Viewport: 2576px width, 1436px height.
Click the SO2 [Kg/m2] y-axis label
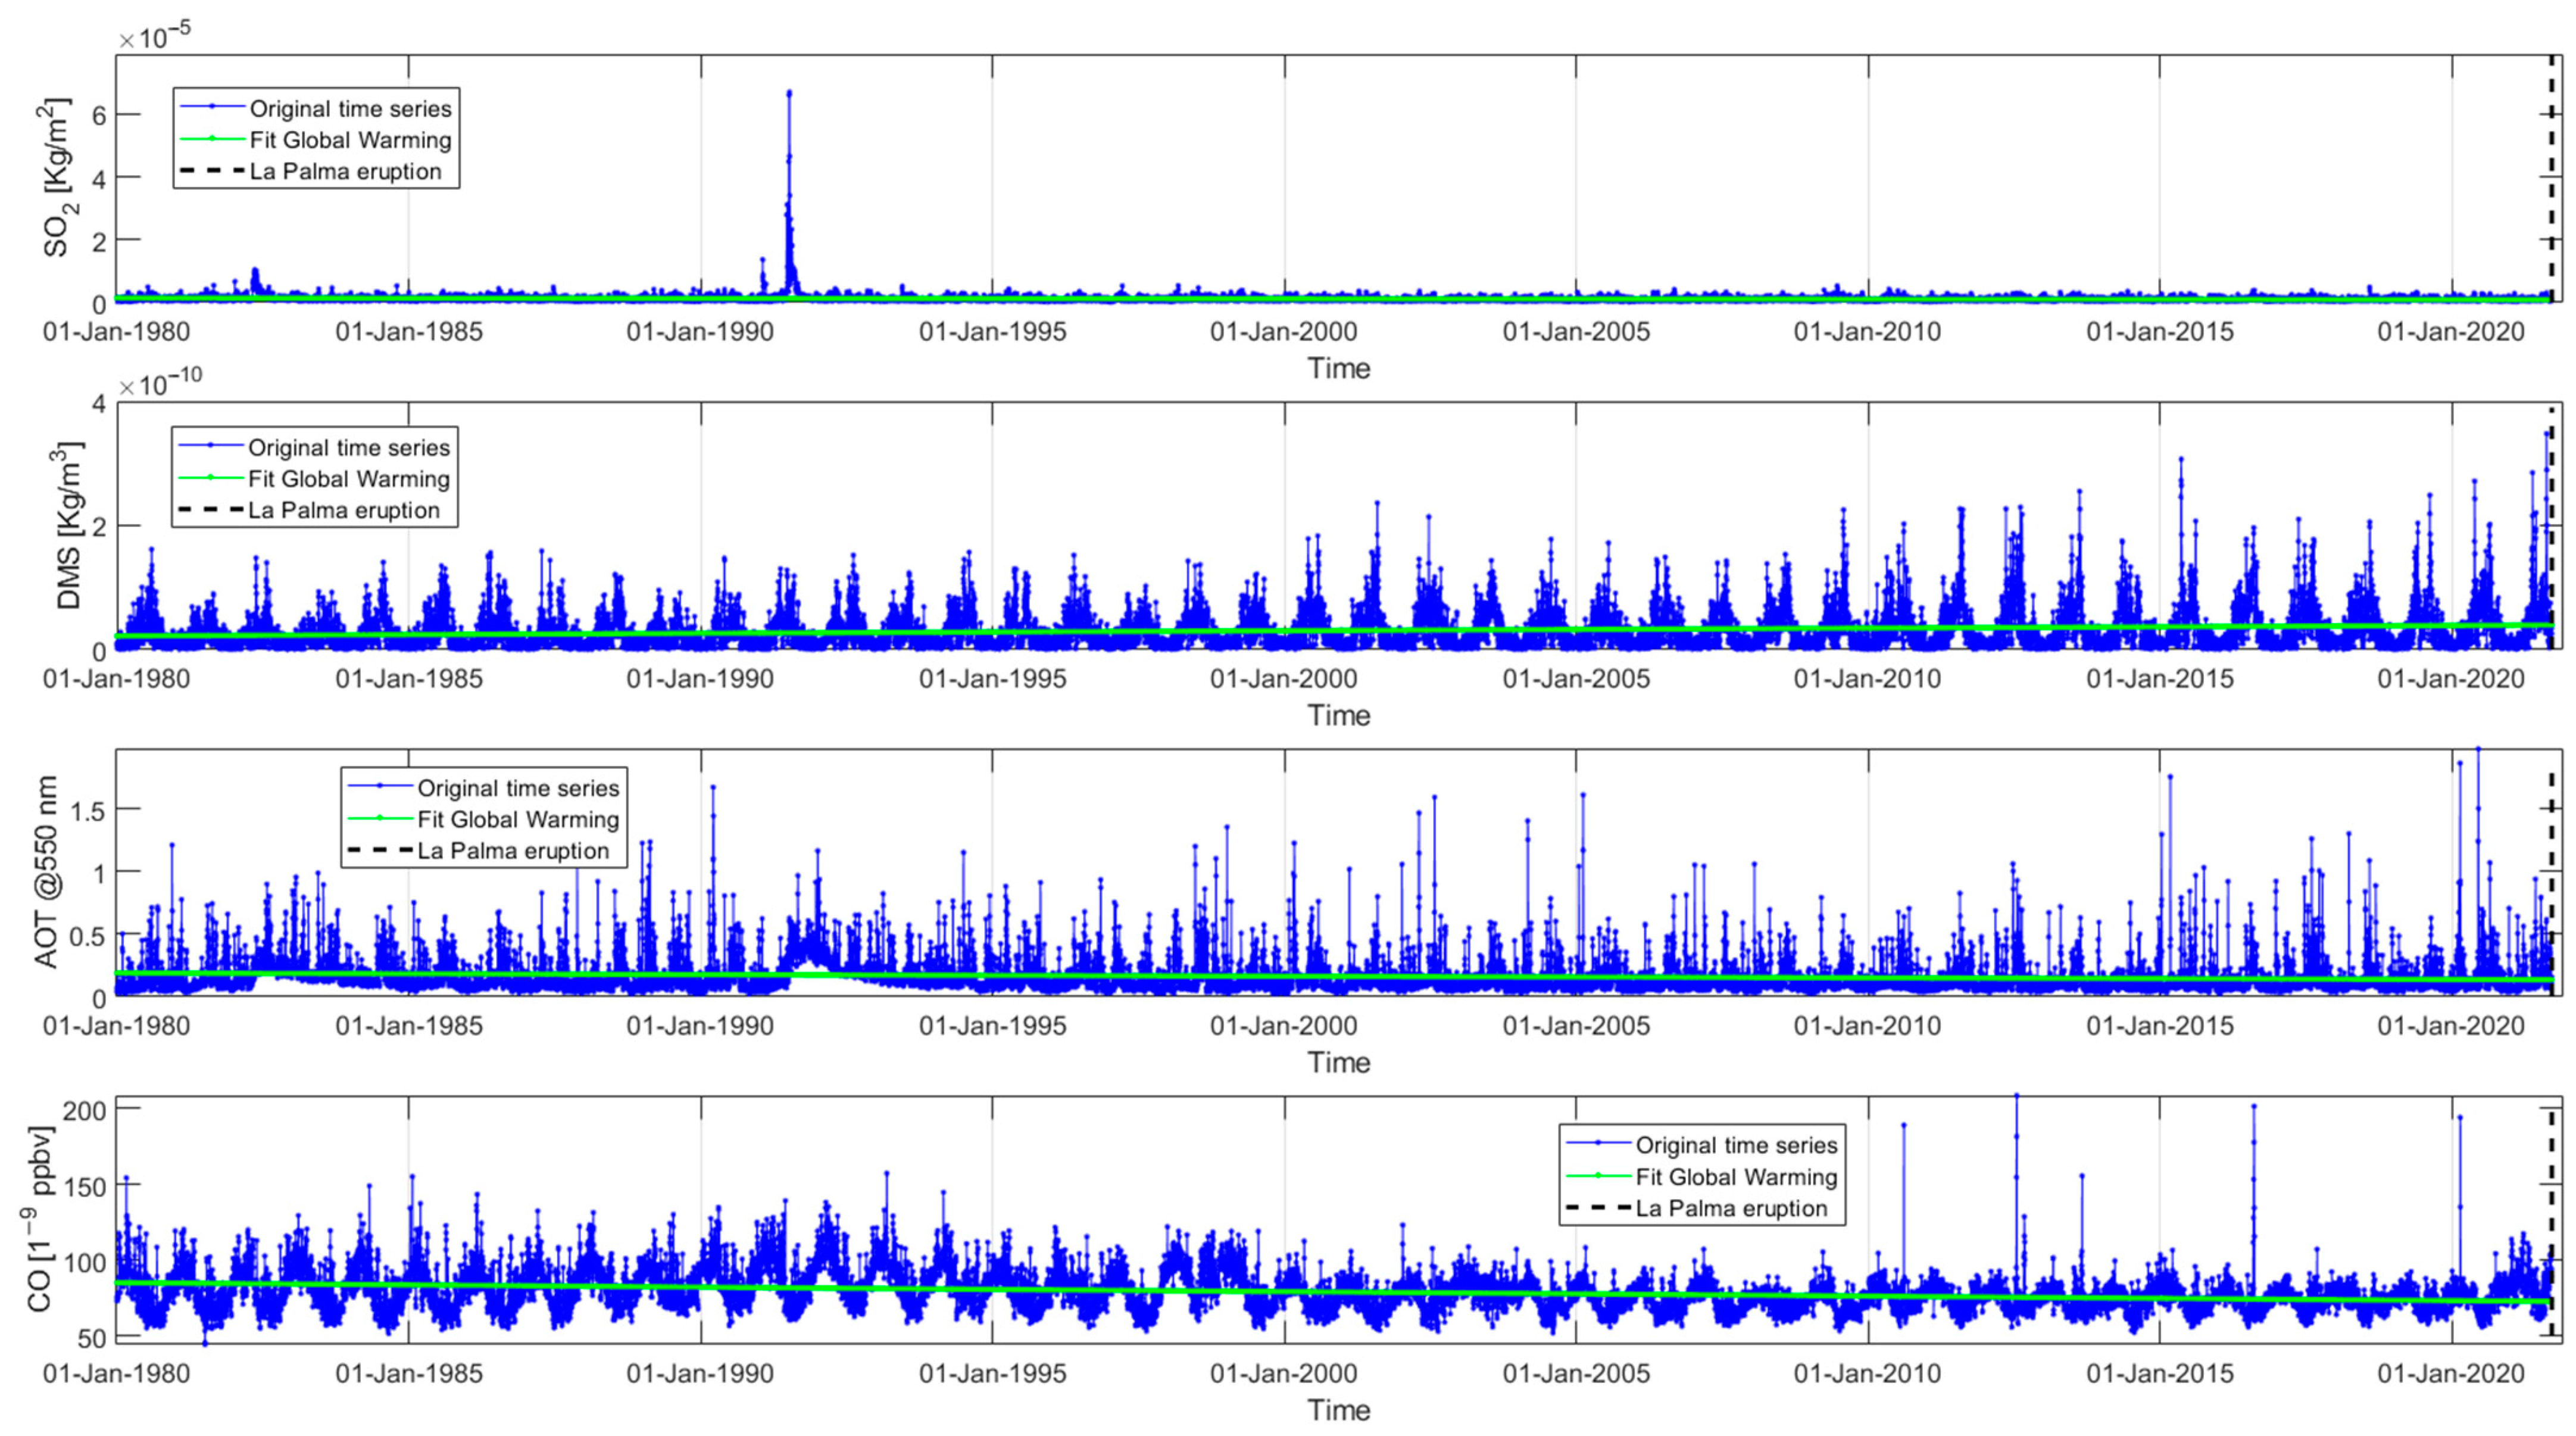click(57, 177)
